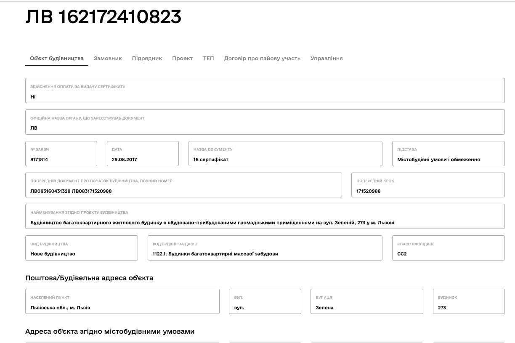Image resolution: width=515 pixels, height=343 pixels.
Task: Click the Найменування згідно проекту будівництва field
Action: pyautogui.click(x=265, y=216)
